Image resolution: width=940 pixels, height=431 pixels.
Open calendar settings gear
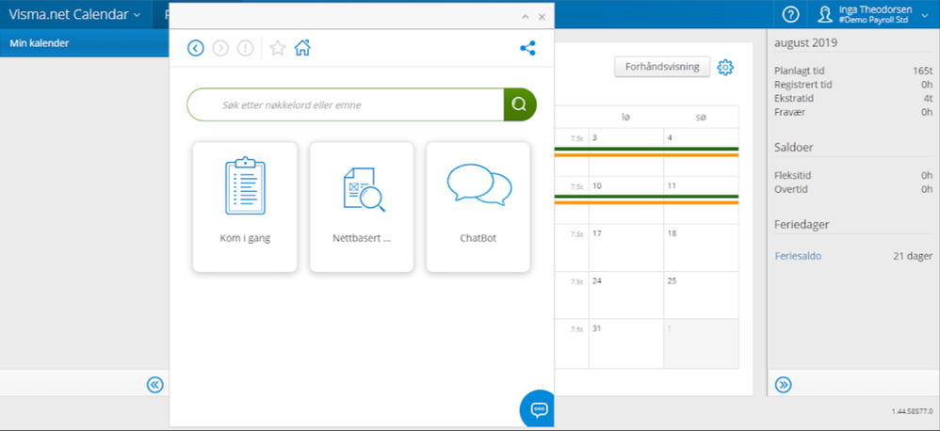click(x=725, y=68)
